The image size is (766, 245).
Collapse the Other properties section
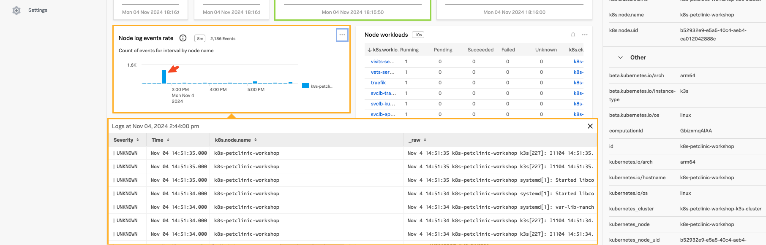click(620, 57)
